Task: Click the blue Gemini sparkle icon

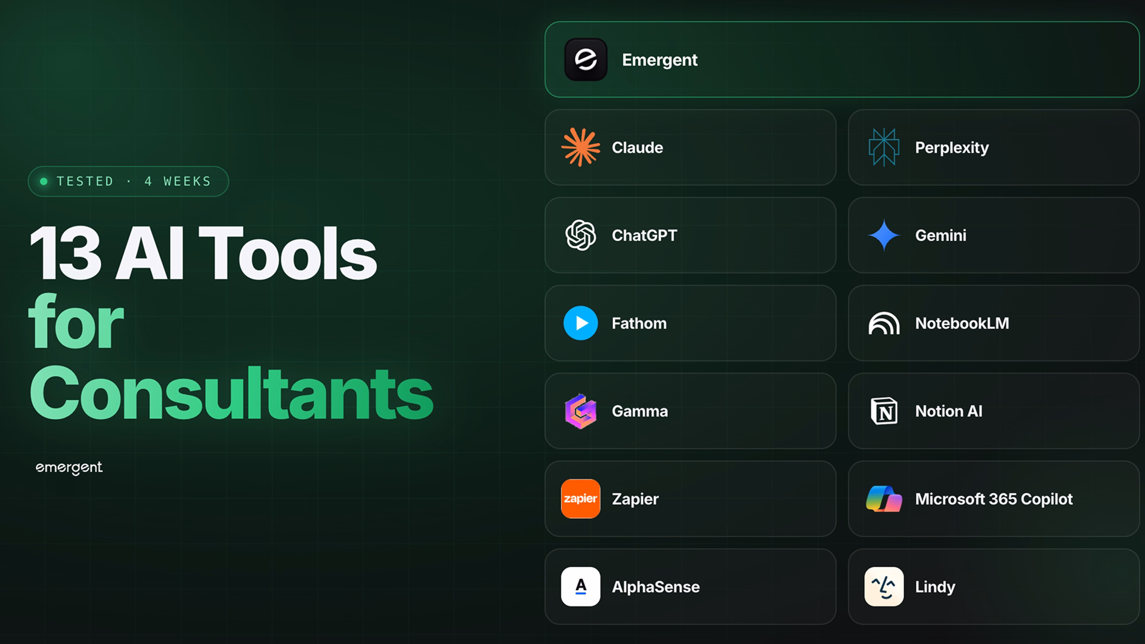Action: point(884,235)
